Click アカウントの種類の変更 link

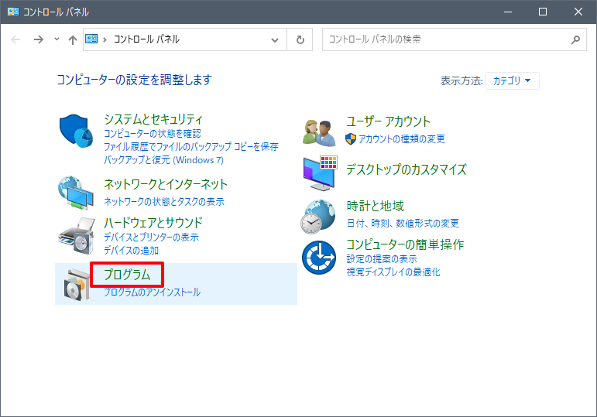pyautogui.click(x=402, y=139)
